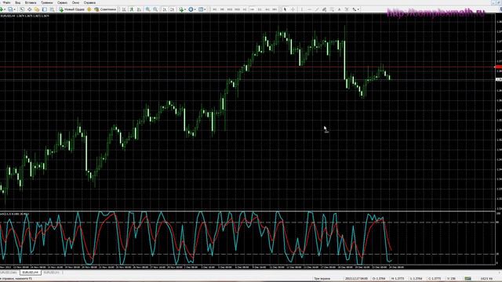Viewport: 502px width, 282px height.
Task: Select the Text tool
Action: click(x=340, y=9)
